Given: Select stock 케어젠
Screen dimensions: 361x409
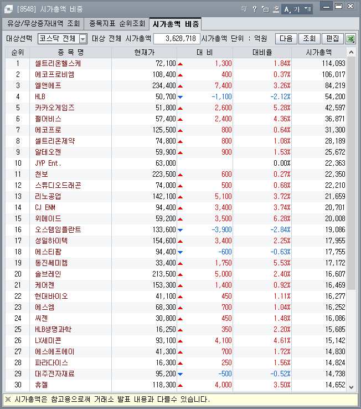Looking at the screenshot, I should [44, 285].
